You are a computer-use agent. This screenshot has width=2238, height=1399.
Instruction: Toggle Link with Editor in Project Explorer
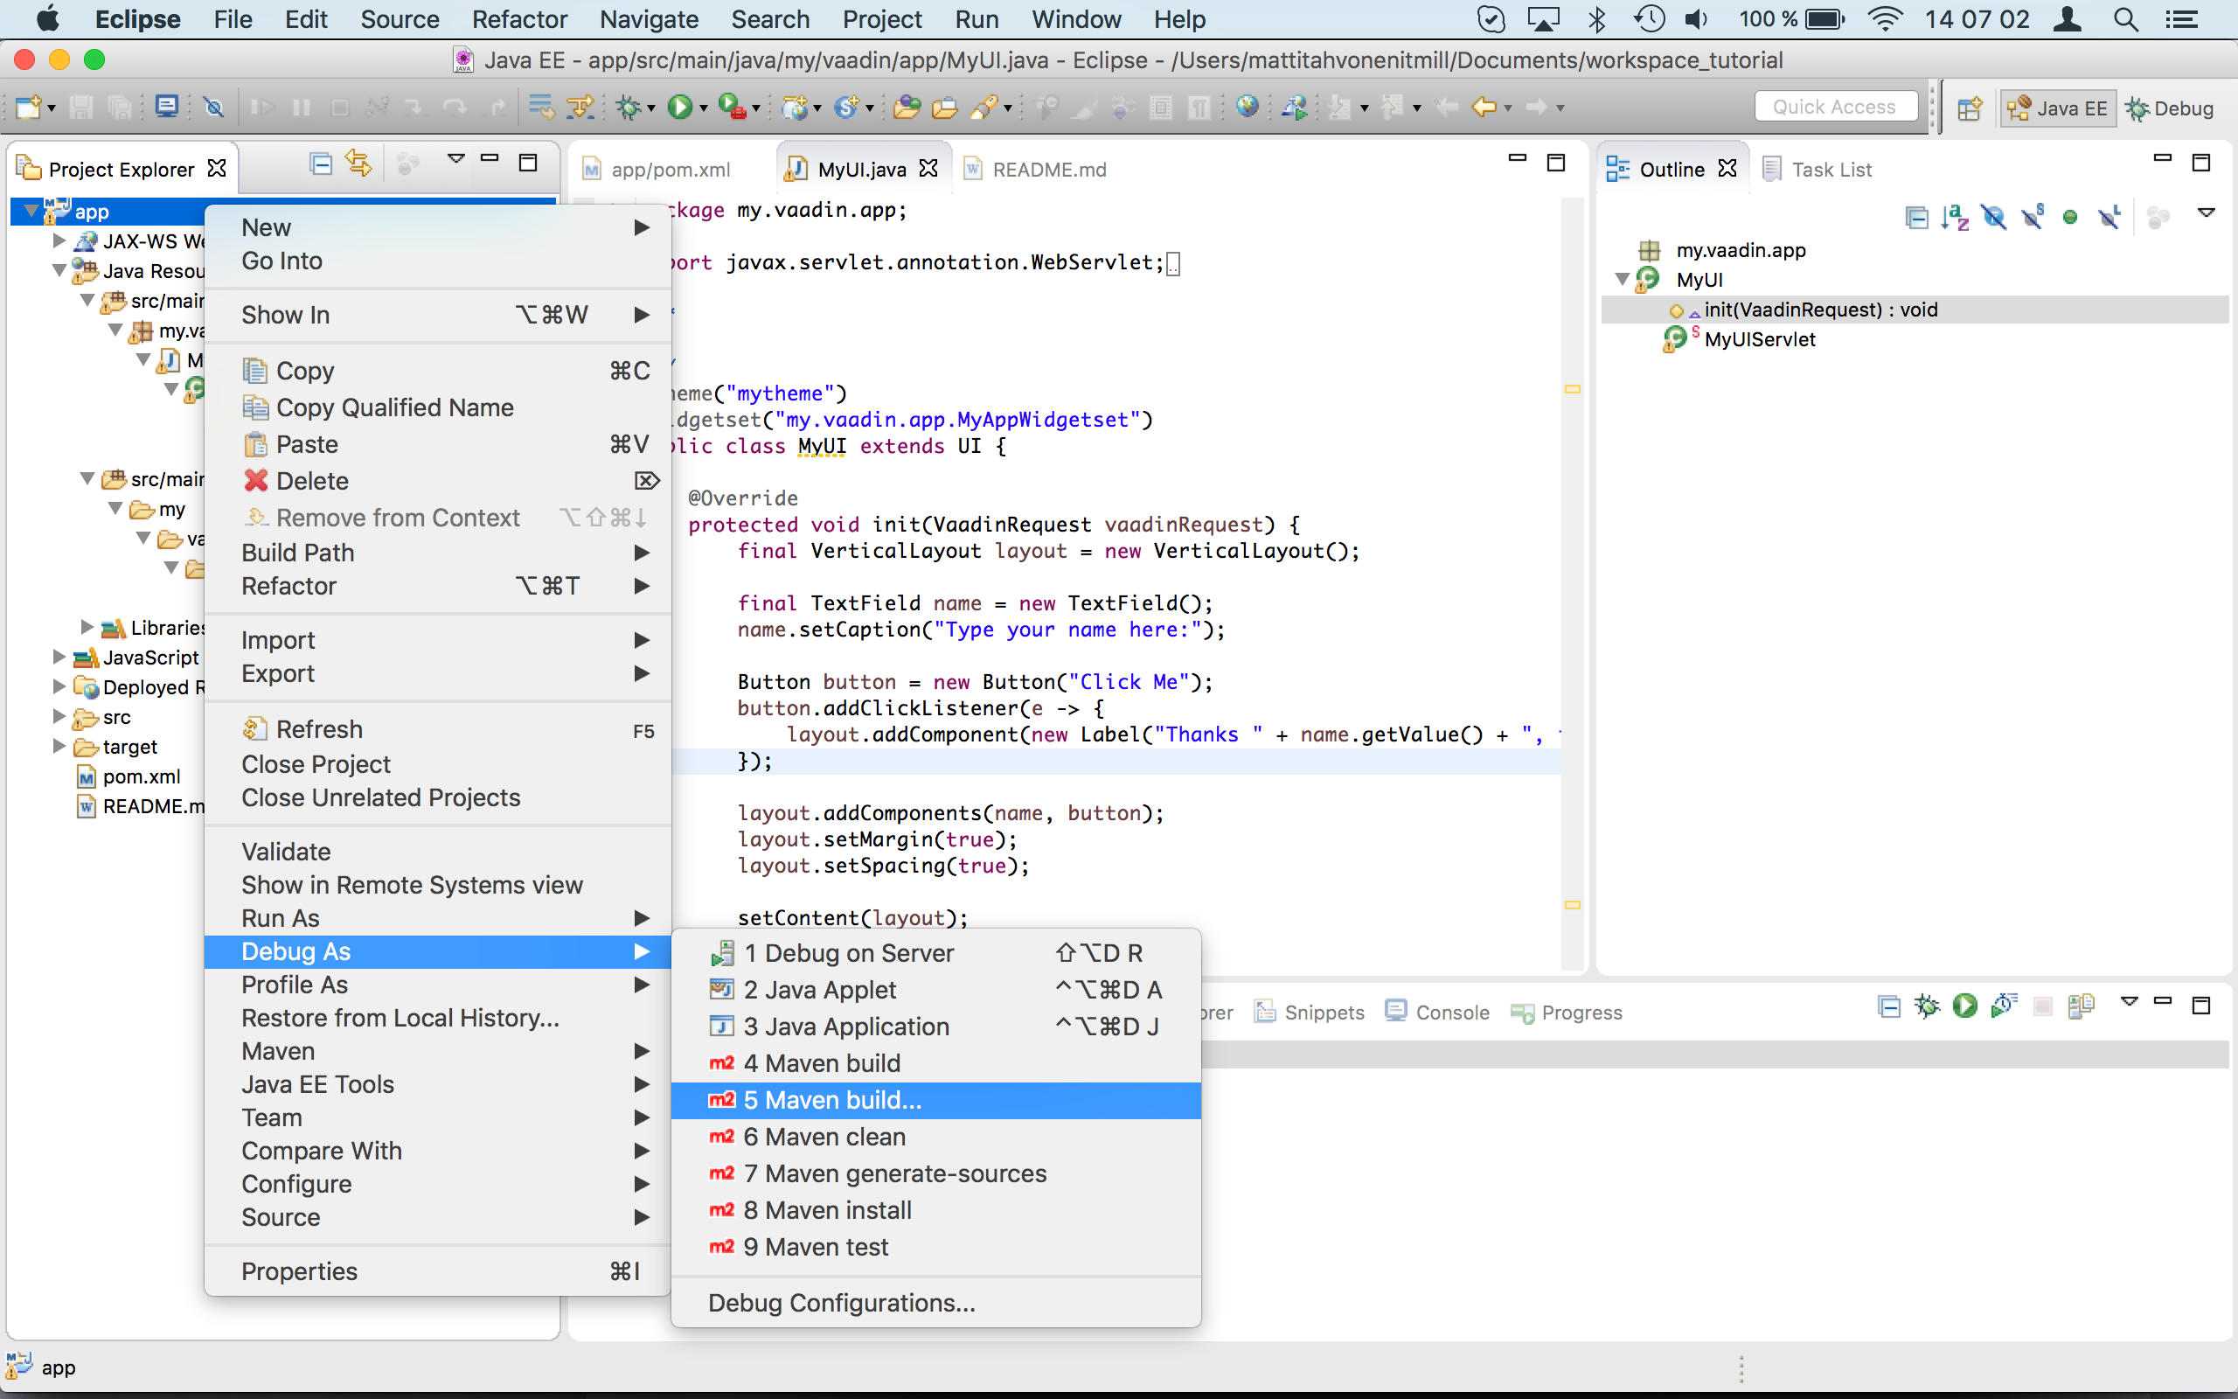(x=358, y=164)
